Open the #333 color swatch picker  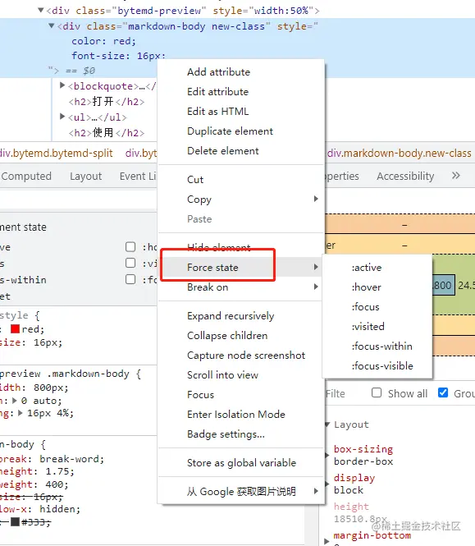point(15,522)
